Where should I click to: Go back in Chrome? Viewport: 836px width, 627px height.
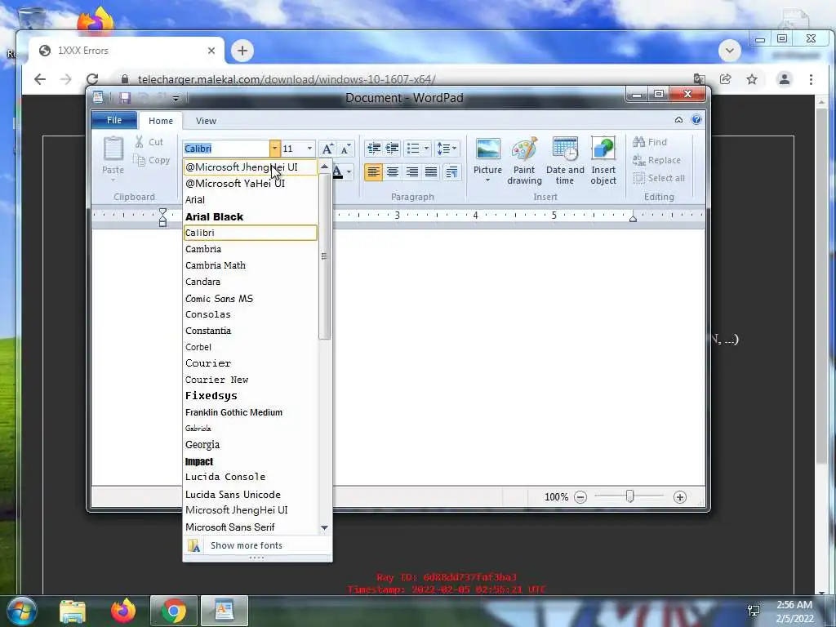pyautogui.click(x=40, y=79)
